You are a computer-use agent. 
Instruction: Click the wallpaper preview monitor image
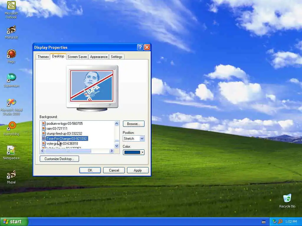(92, 88)
